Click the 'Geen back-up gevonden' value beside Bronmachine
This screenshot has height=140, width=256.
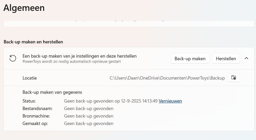[89, 116]
